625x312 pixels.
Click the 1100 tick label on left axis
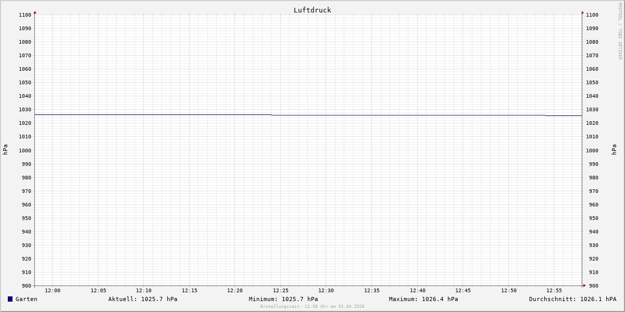tap(25, 15)
